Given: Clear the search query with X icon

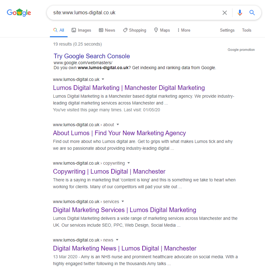Looking at the screenshot, I should pos(225,13).
